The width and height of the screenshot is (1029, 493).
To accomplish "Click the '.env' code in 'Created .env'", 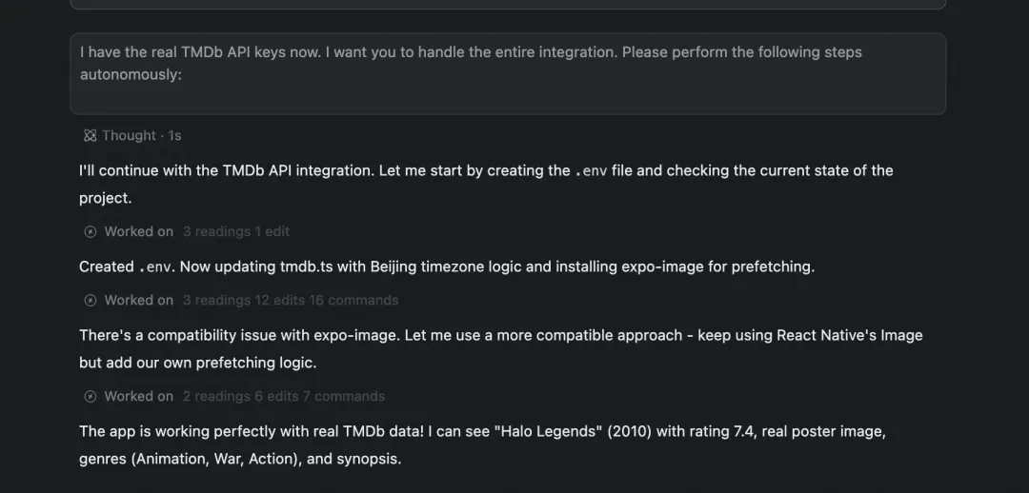I will coord(156,267).
